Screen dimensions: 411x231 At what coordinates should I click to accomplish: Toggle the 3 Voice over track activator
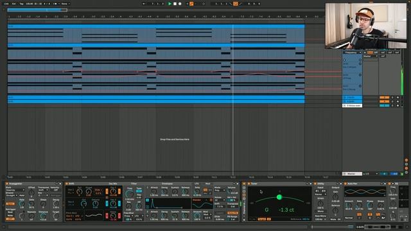pos(384,105)
